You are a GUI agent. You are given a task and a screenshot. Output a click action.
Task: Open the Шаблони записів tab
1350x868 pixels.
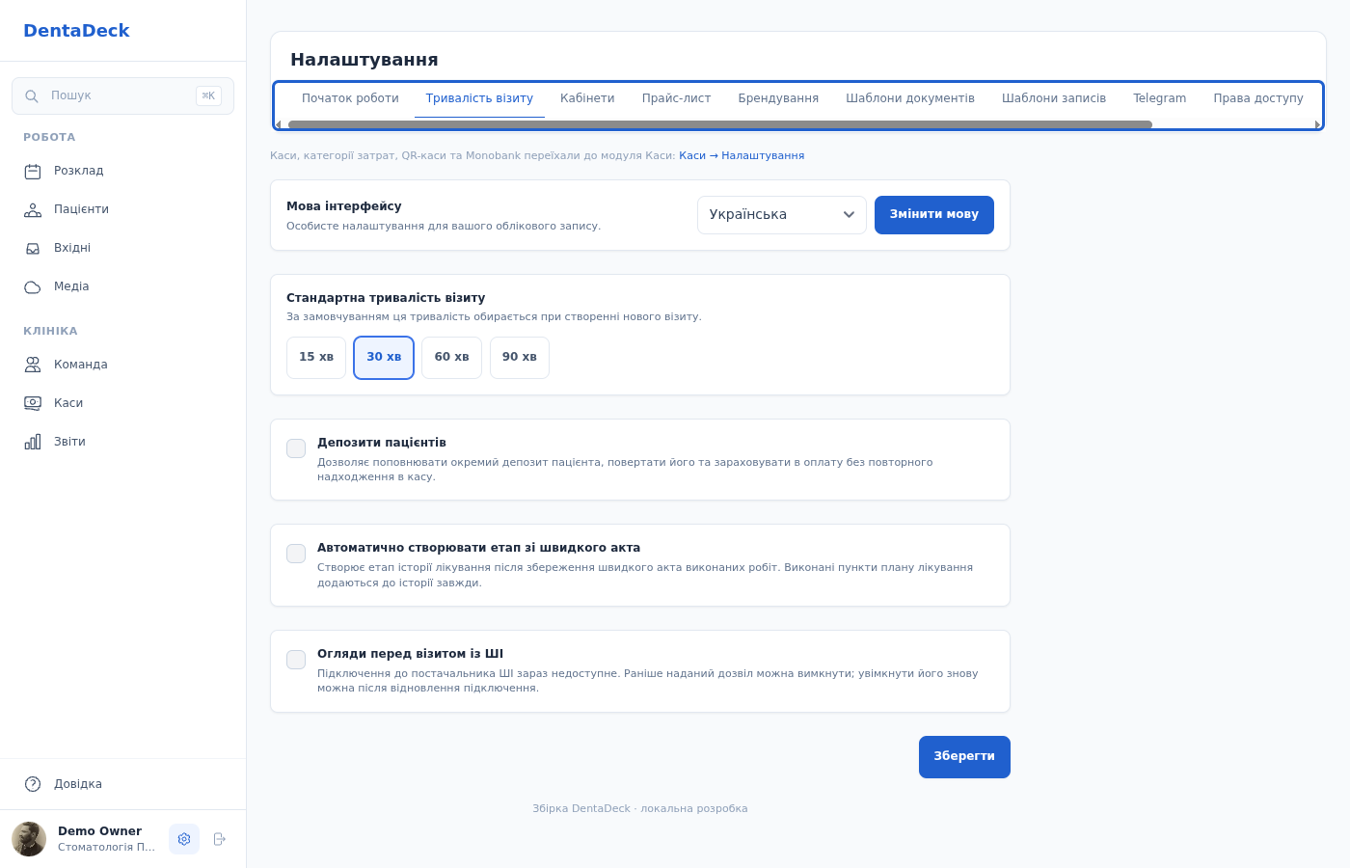(x=1054, y=98)
